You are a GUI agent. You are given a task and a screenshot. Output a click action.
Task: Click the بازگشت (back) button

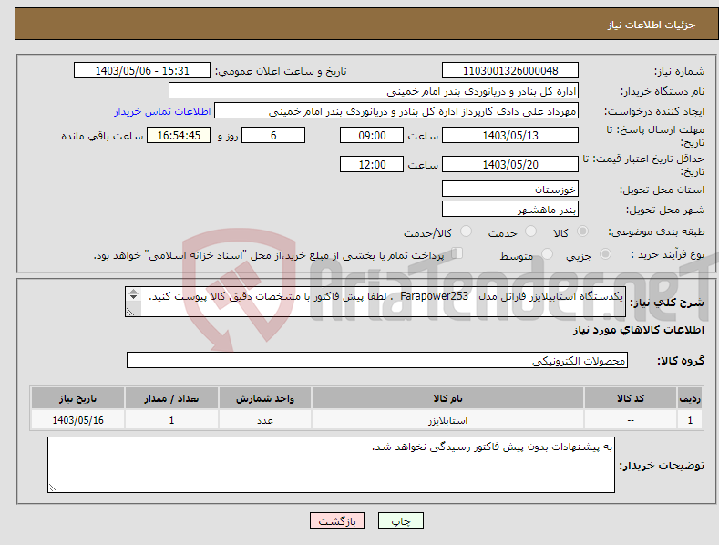tap(337, 520)
